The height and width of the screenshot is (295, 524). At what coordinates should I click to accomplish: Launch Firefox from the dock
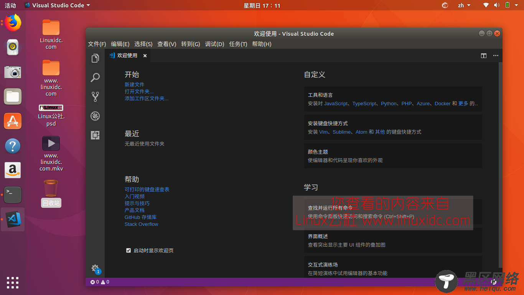tap(13, 23)
